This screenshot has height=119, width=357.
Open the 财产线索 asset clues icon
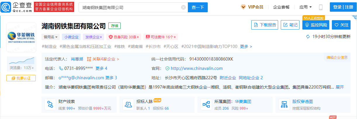[x=50, y=105]
